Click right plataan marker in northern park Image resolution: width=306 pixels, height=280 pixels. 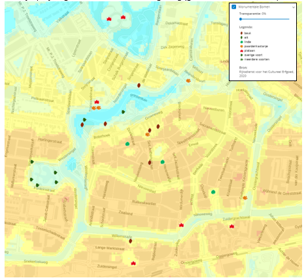click(123, 17)
